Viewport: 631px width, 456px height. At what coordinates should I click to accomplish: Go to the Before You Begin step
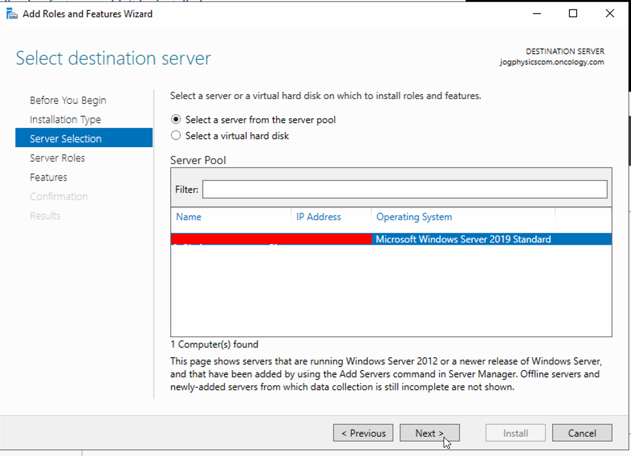click(x=68, y=100)
